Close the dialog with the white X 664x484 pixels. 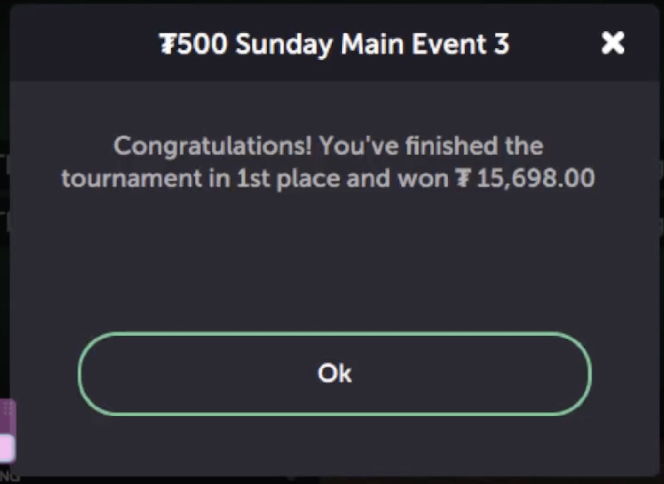(x=613, y=43)
